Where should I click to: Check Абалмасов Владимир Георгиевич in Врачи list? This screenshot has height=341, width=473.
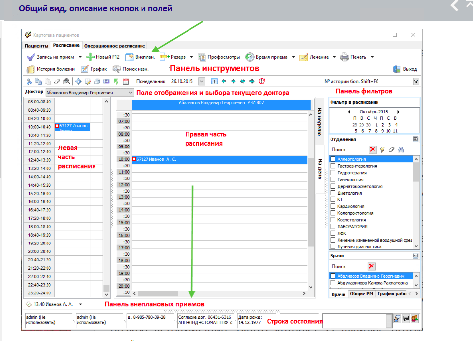pos(333,276)
